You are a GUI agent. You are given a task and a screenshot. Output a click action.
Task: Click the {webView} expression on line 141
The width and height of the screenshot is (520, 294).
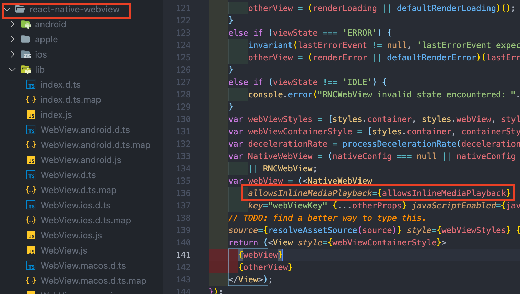pos(261,255)
